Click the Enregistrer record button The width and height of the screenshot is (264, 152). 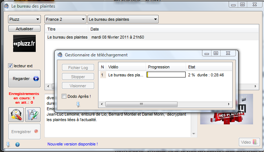tap(24, 132)
